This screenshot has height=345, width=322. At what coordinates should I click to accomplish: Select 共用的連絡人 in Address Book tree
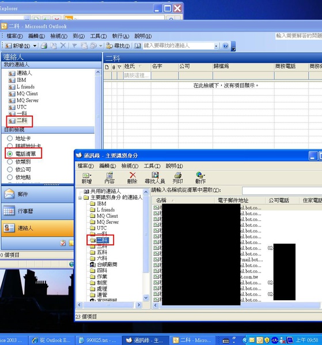coord(103,191)
